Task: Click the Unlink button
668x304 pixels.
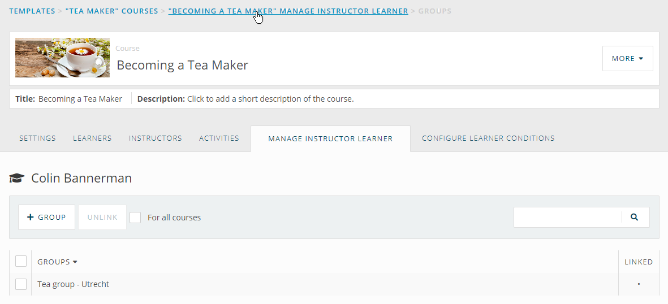Action: [102, 217]
